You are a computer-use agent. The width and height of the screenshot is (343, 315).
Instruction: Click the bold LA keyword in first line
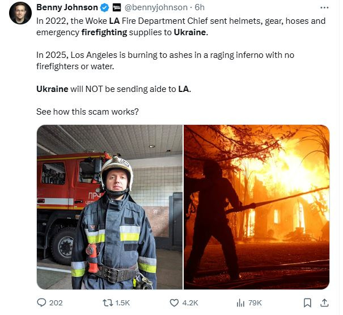pyautogui.click(x=115, y=21)
